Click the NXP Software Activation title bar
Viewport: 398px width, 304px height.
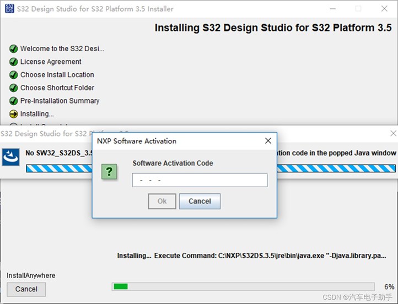pyautogui.click(x=176, y=141)
